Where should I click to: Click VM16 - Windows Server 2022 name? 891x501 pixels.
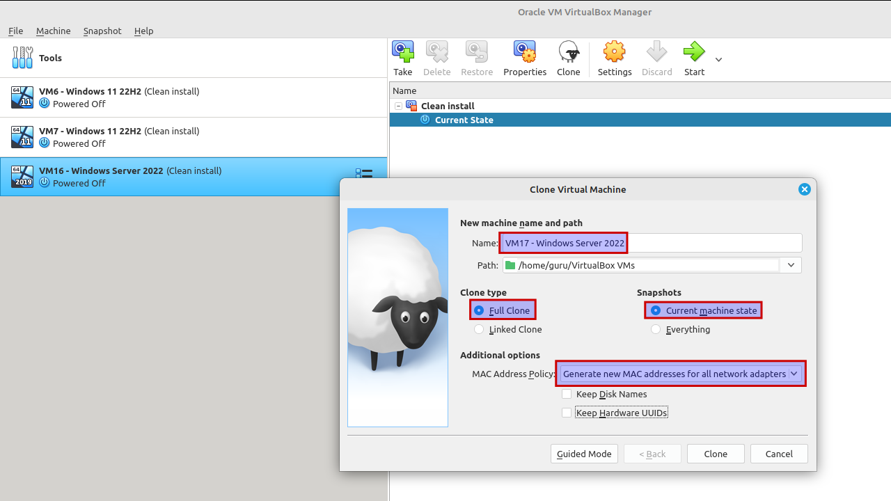tap(101, 170)
